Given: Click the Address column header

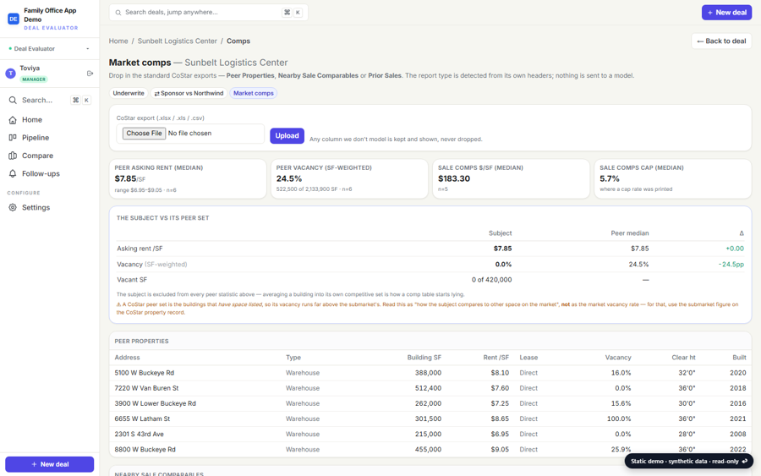Looking at the screenshot, I should pyautogui.click(x=127, y=358).
